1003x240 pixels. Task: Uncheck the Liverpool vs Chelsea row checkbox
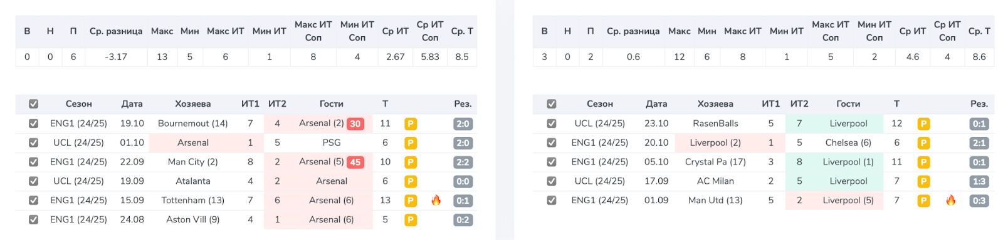tap(552, 142)
